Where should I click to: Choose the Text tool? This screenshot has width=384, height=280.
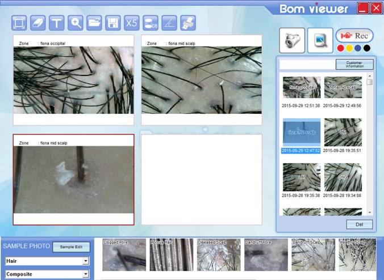tap(57, 23)
